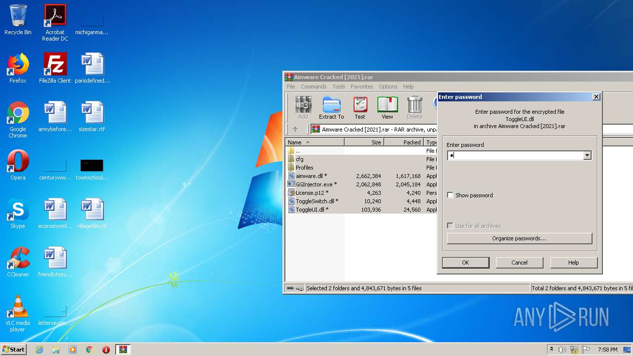Open the Tools menu
Screen dimensions: 633x356
(x=339, y=87)
